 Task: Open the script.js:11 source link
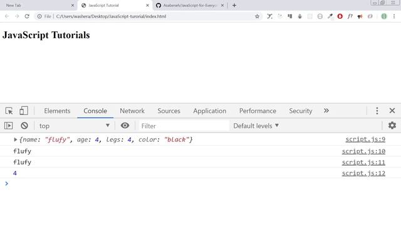[x=363, y=162]
